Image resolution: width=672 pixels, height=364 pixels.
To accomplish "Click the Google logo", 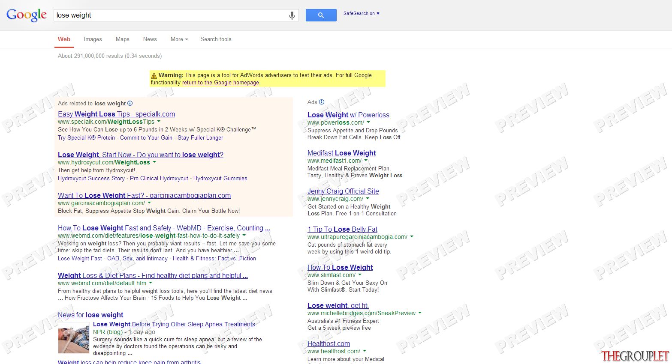I will [27, 15].
